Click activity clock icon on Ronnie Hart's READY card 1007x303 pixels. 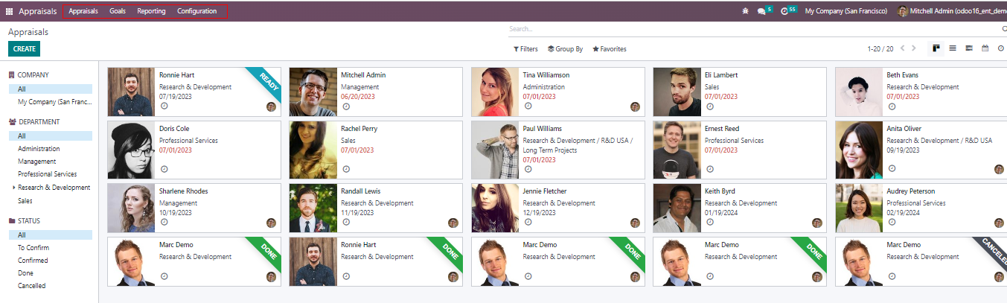[164, 106]
